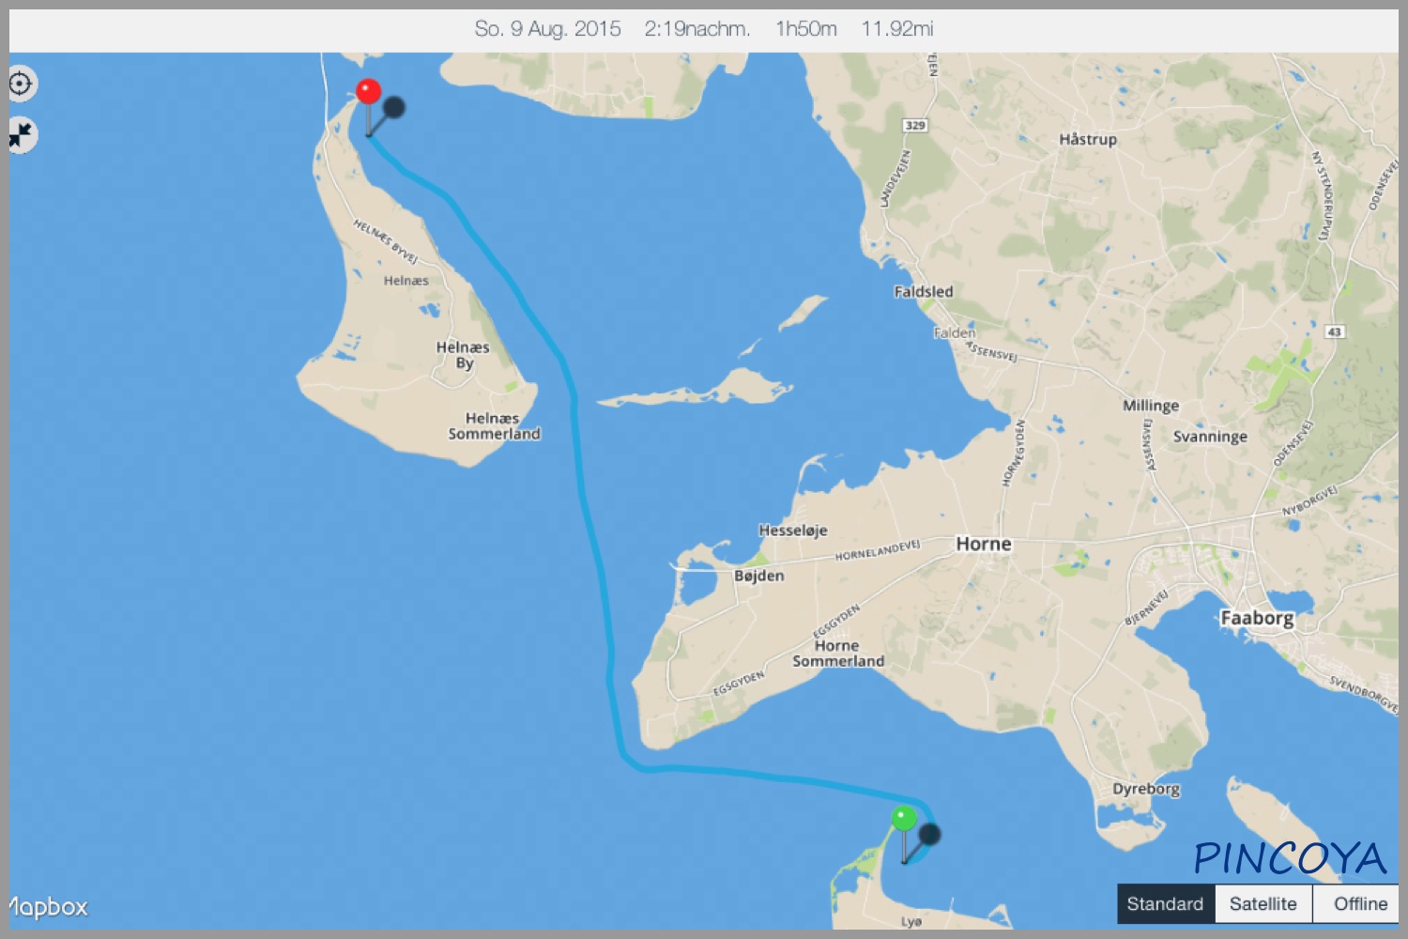Click the Helnæs By label
Image resolution: width=1408 pixels, height=939 pixels.
click(x=463, y=355)
